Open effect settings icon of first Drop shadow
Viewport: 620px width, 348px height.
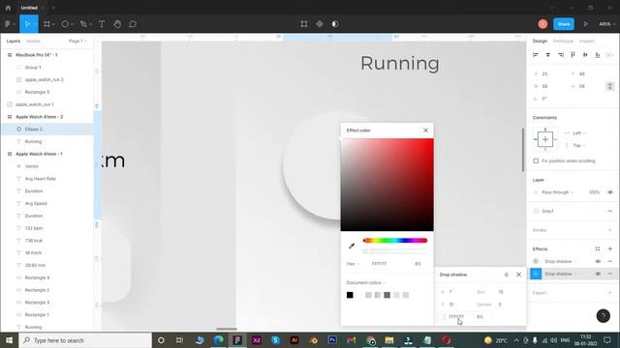536,261
